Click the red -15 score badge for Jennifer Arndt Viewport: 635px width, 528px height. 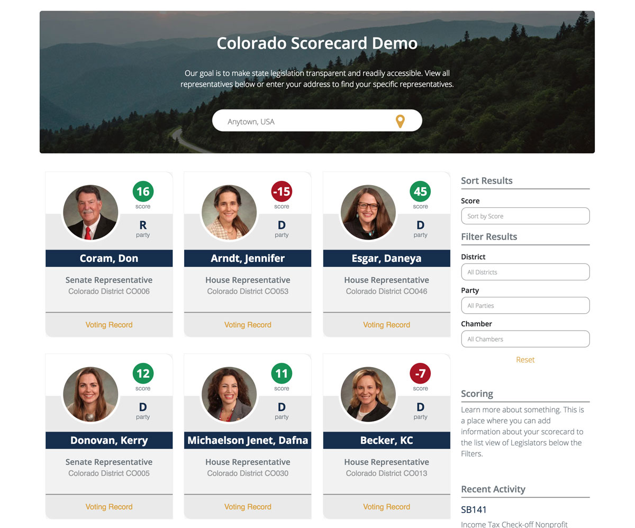[282, 192]
